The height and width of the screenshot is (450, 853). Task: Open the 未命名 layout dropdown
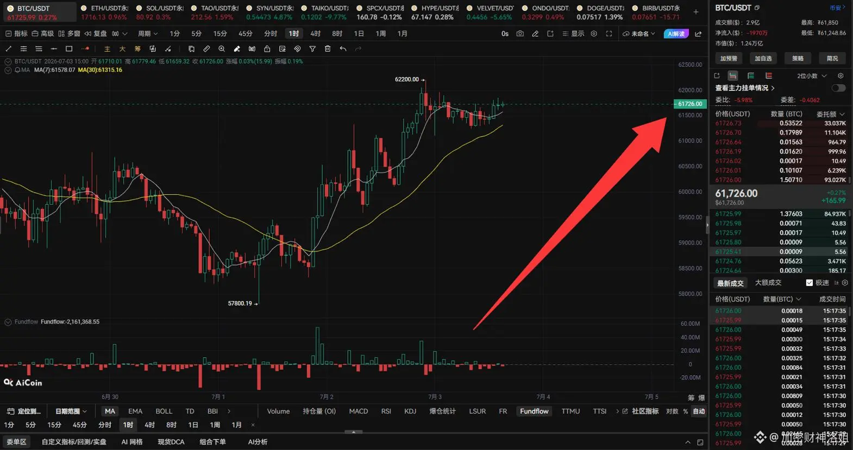[x=639, y=34]
